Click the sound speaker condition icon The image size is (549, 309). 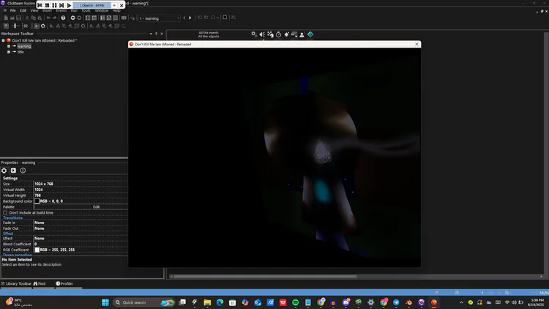[262, 34]
